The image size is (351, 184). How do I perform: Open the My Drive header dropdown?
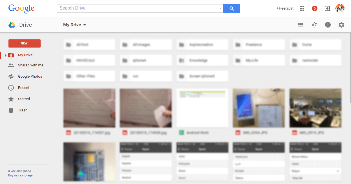74,25
